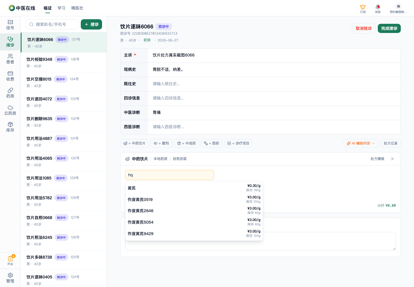
Task: Select patient 饮片退回4072
Action: click(x=64, y=102)
